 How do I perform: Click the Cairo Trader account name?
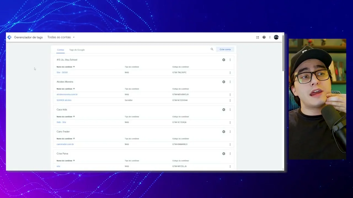pyautogui.click(x=63, y=131)
